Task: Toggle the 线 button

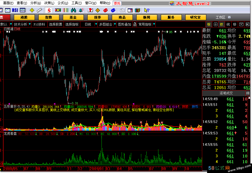Action: [228, 24]
